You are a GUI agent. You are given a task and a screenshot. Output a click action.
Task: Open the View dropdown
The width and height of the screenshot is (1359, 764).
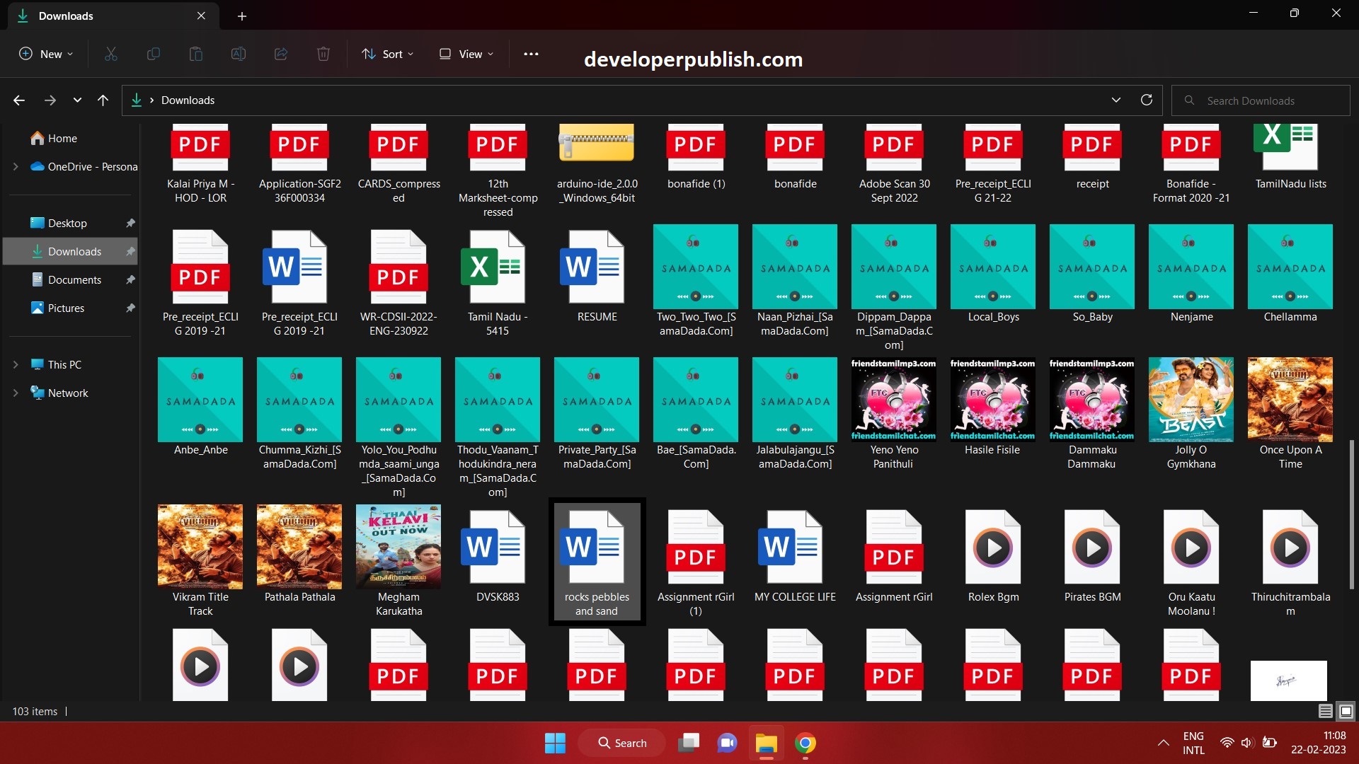pos(465,53)
